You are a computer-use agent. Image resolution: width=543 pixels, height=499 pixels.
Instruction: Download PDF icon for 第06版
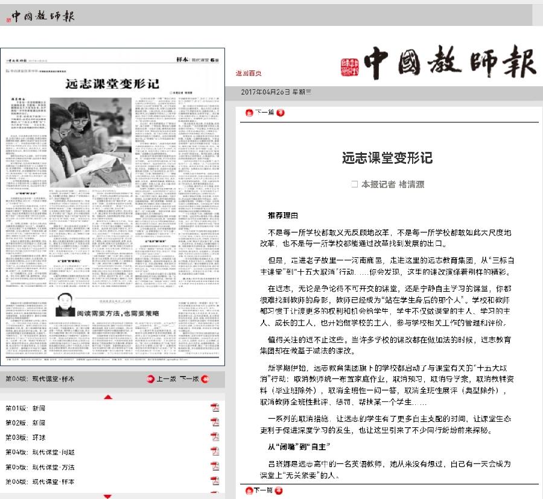(215, 481)
